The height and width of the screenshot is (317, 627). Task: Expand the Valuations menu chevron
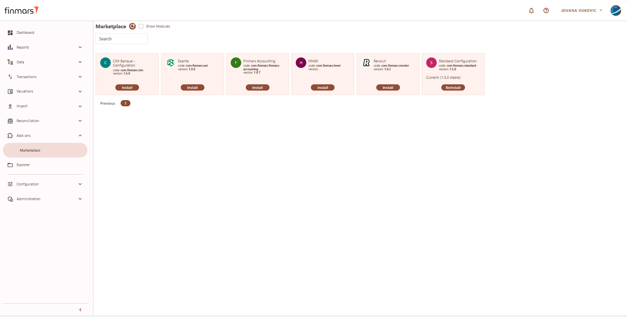coord(80,92)
